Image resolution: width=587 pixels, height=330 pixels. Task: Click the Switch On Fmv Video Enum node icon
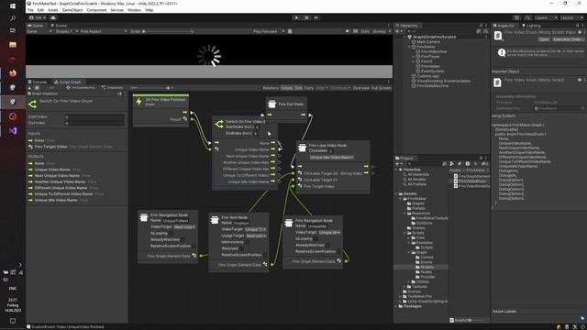click(219, 124)
